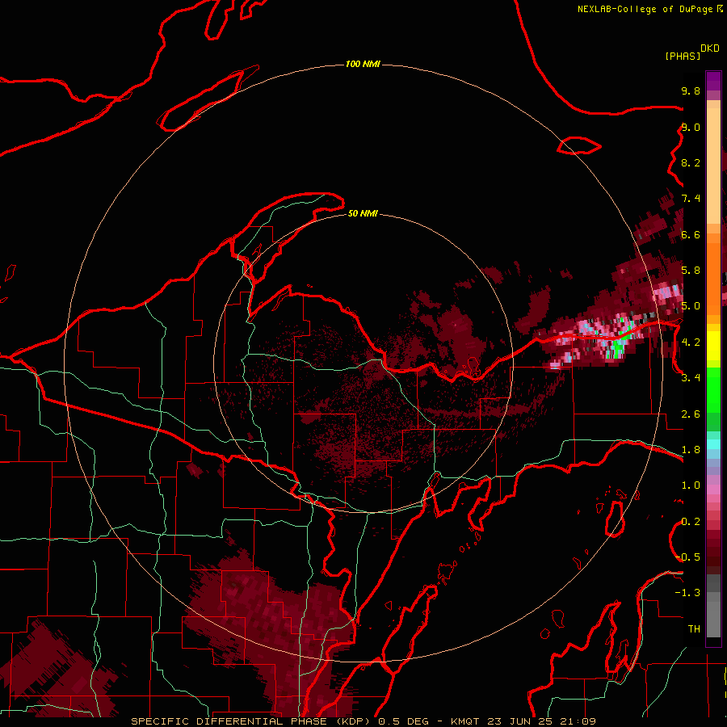Click the yellow segment of the color bar

[x=713, y=346]
